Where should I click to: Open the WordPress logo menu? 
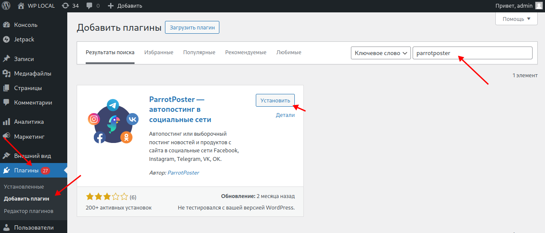click(6, 6)
